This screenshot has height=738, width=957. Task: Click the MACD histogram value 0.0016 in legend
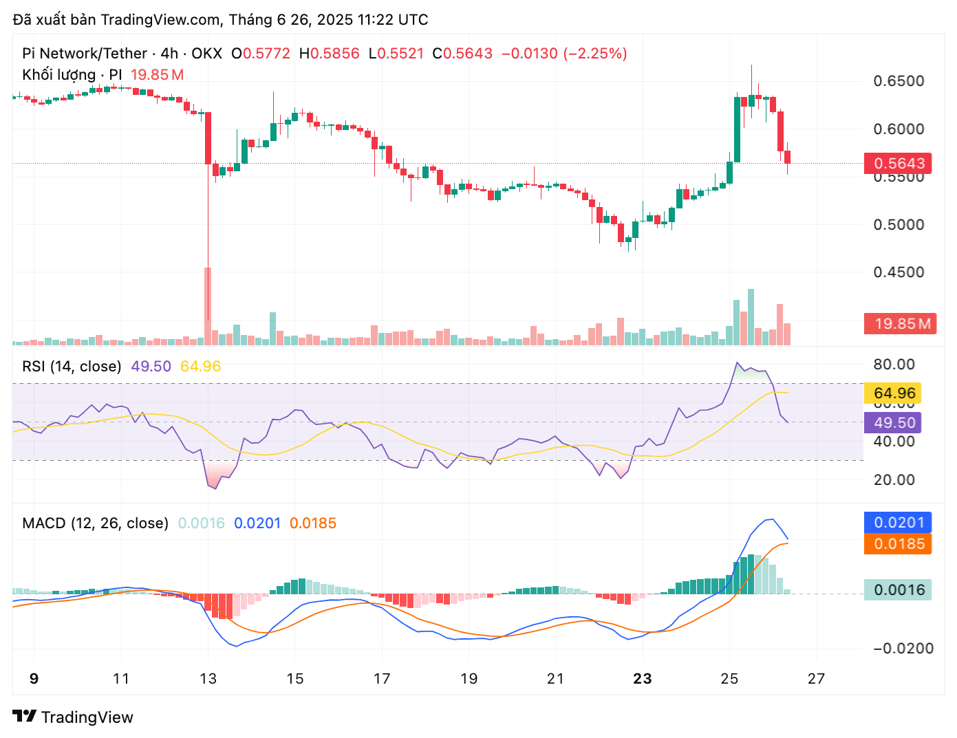[202, 523]
